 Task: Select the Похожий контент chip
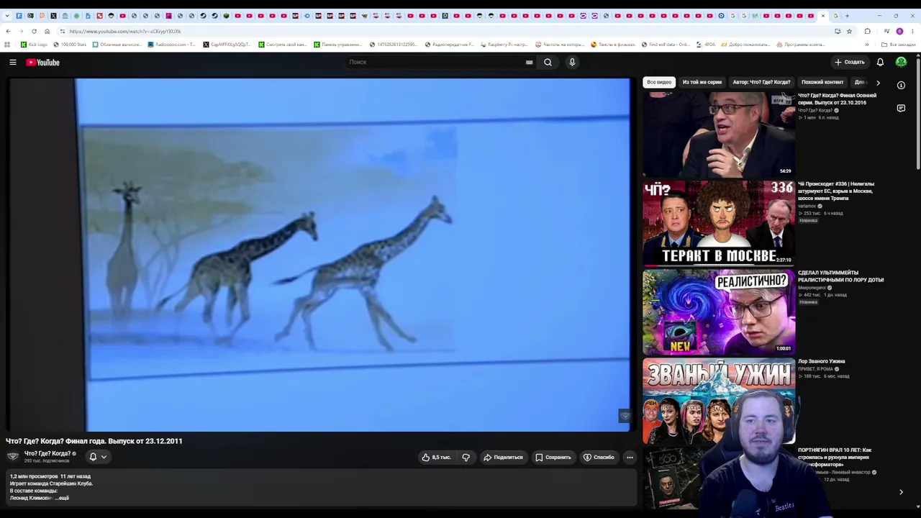[822, 82]
